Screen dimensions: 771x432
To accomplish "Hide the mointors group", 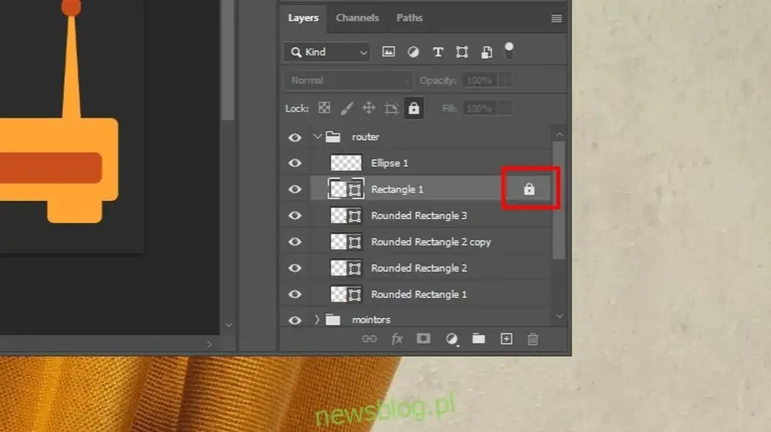I will pyautogui.click(x=295, y=320).
